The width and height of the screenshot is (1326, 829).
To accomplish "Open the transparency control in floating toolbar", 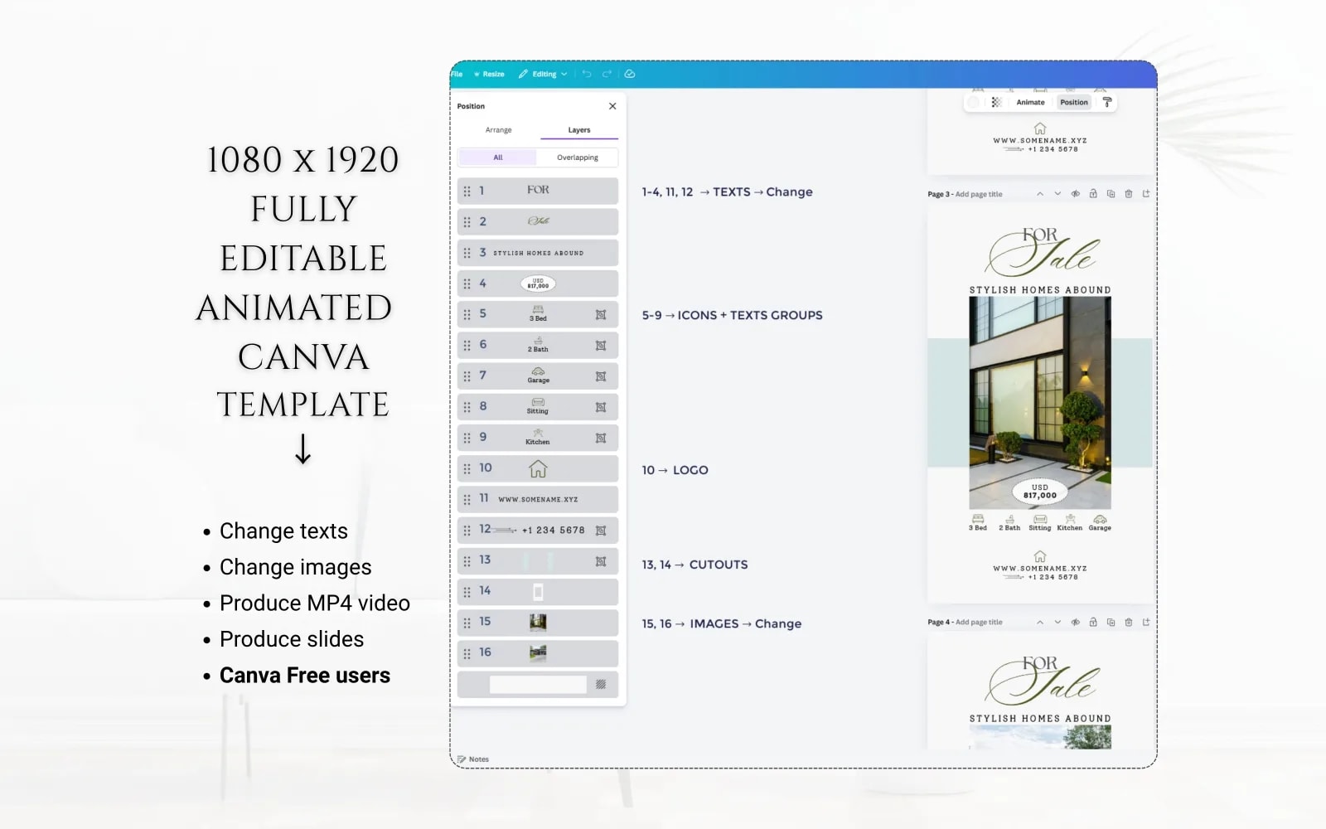I will (996, 103).
